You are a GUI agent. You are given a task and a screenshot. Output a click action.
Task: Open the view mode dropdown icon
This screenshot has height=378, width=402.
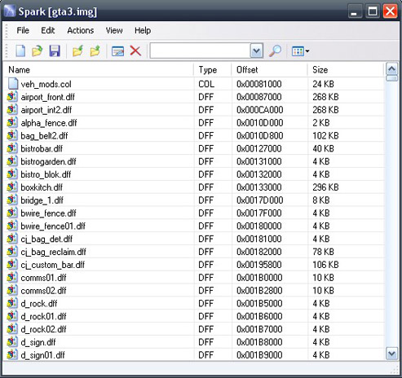[300, 51]
